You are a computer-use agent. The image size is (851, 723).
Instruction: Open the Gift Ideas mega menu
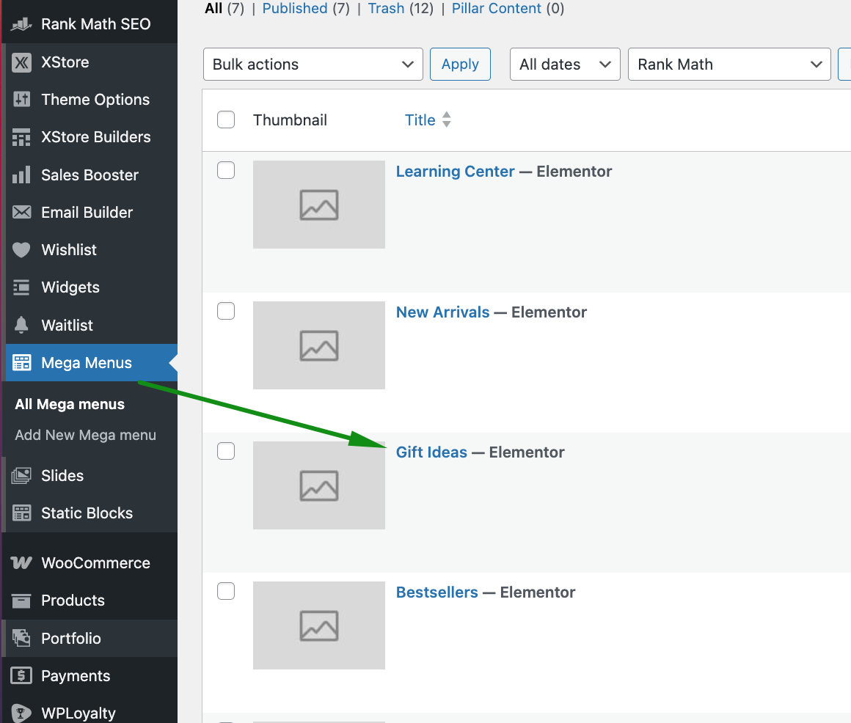[x=431, y=452]
